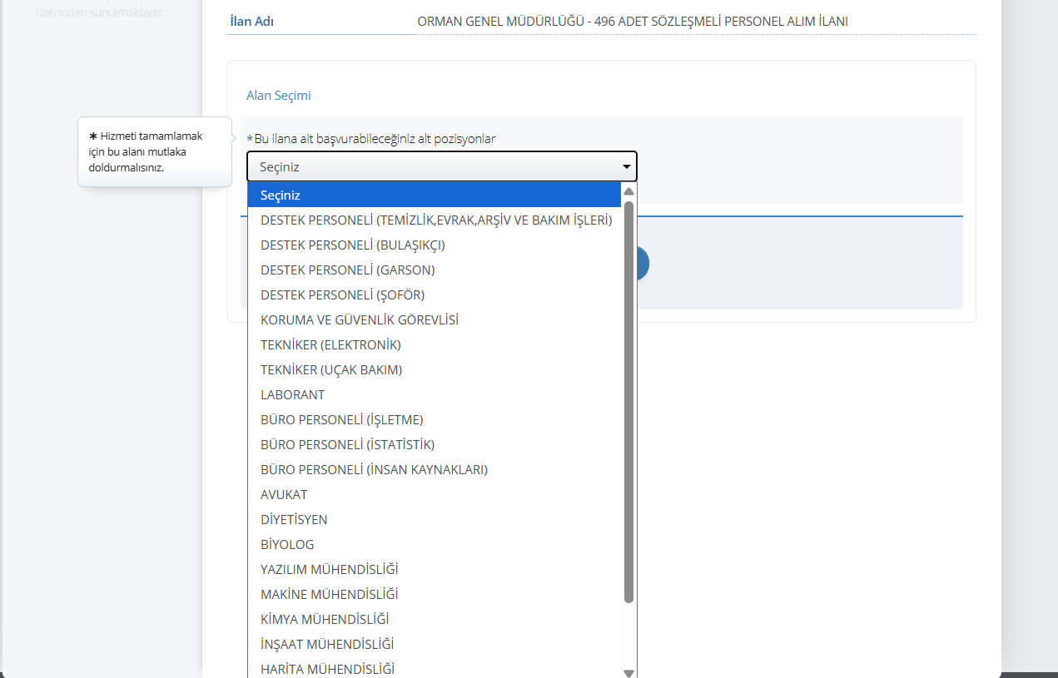Pick BİYOLOG from the list
This screenshot has height=678, width=1058.
coord(287,544)
